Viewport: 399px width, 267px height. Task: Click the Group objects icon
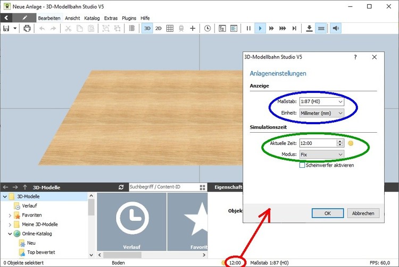106,29
